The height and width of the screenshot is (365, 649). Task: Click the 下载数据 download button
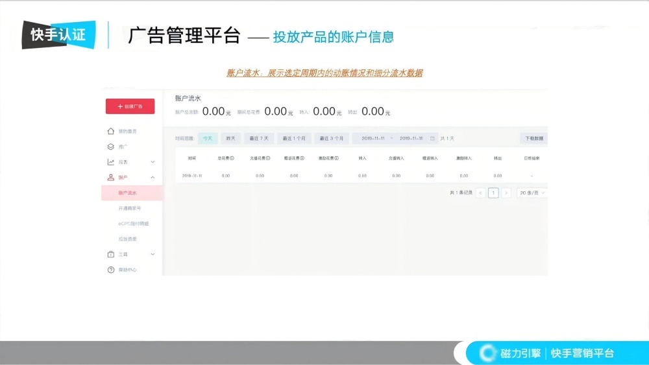pos(534,139)
